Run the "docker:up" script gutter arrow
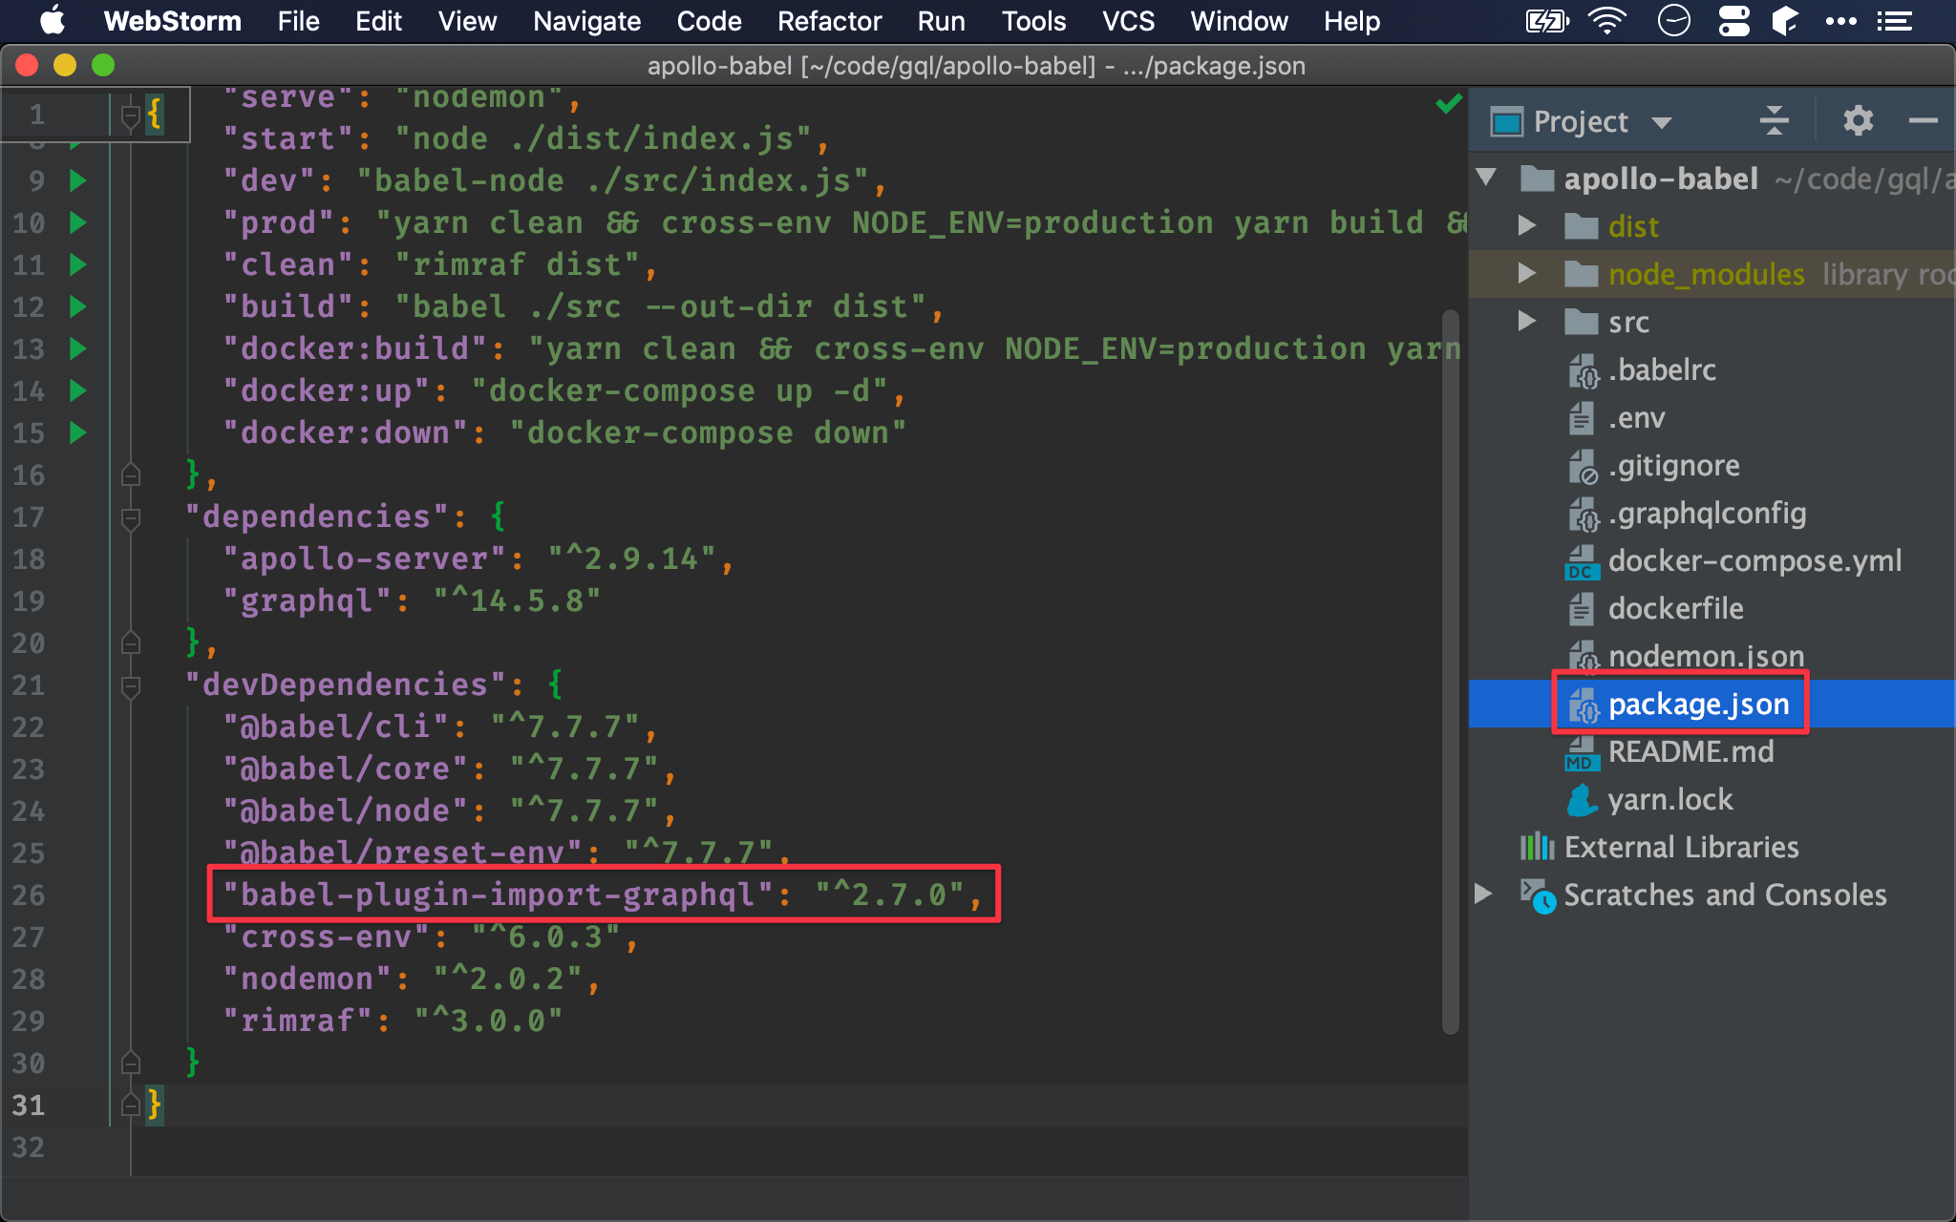The width and height of the screenshot is (1956, 1222). pos(78,390)
